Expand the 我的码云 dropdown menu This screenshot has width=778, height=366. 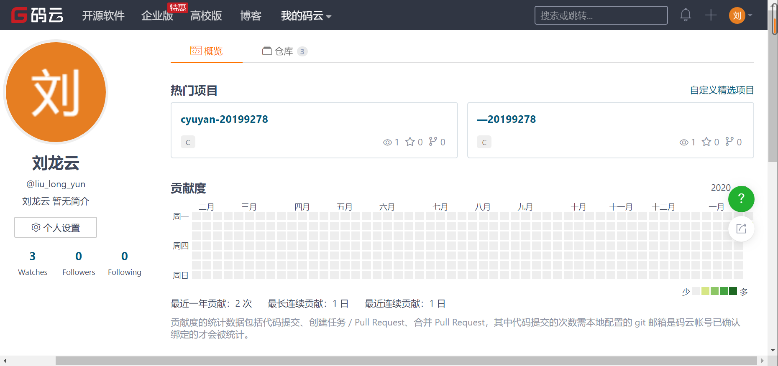[306, 16]
